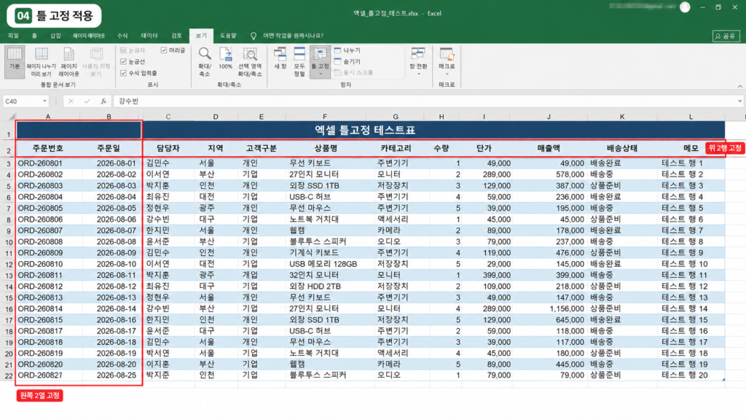
Task: Select row 22 header
Action: click(9, 376)
